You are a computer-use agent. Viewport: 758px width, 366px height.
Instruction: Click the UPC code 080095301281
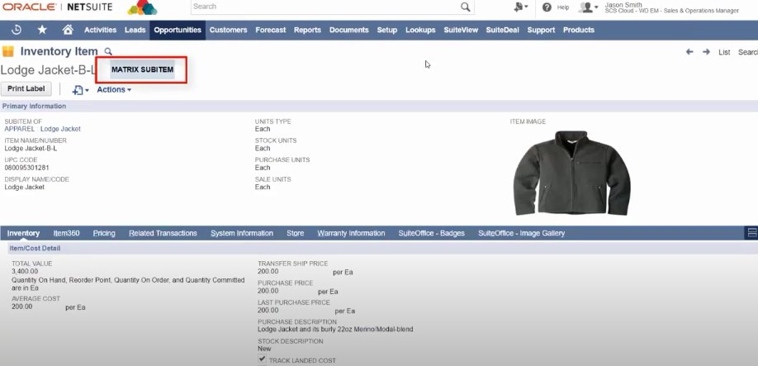tap(26, 168)
